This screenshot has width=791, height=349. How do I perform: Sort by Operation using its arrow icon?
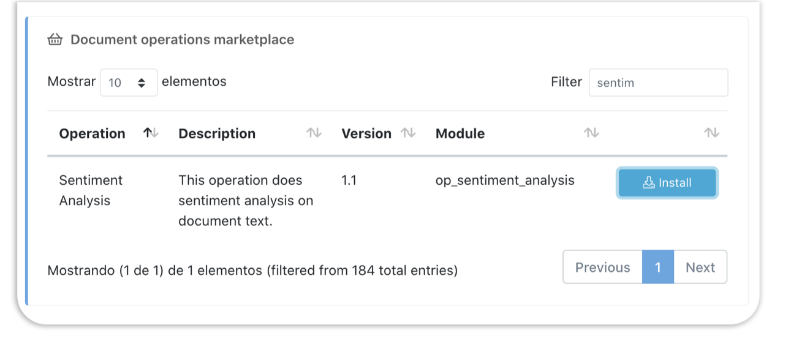[151, 133]
